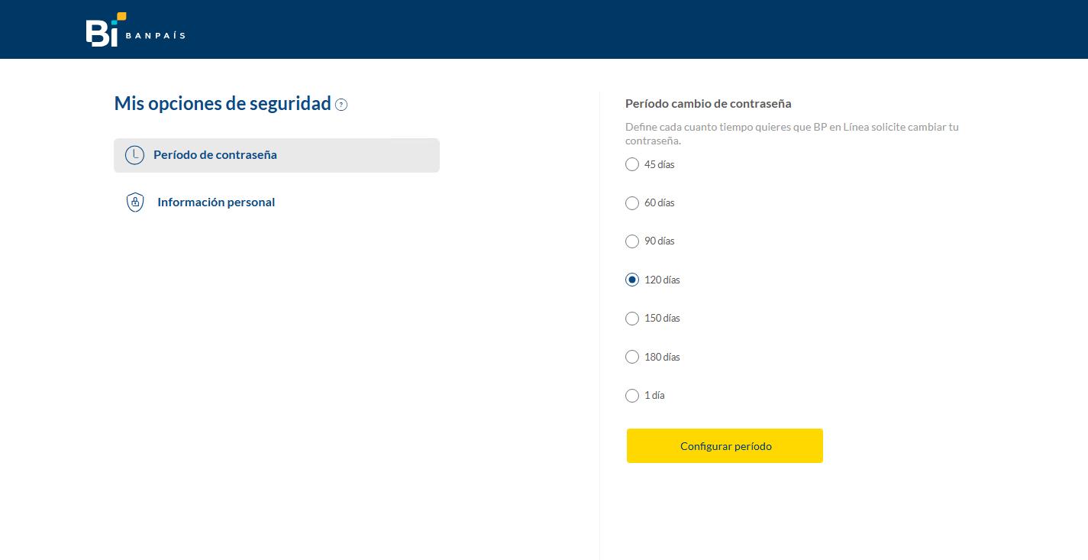
Task: Click the Mis opciones de seguridad heading
Action: point(222,104)
